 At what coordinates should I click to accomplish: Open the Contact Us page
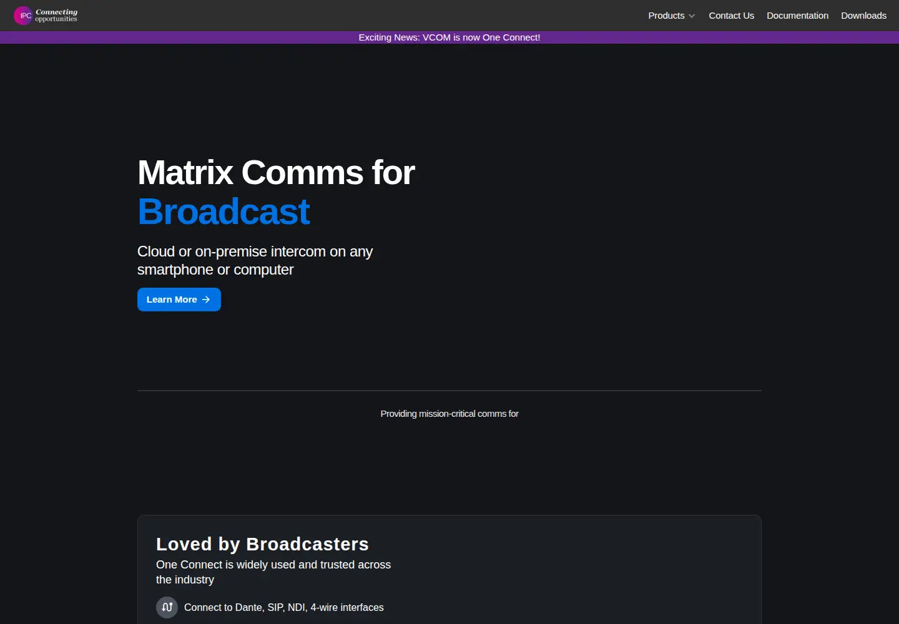(731, 16)
